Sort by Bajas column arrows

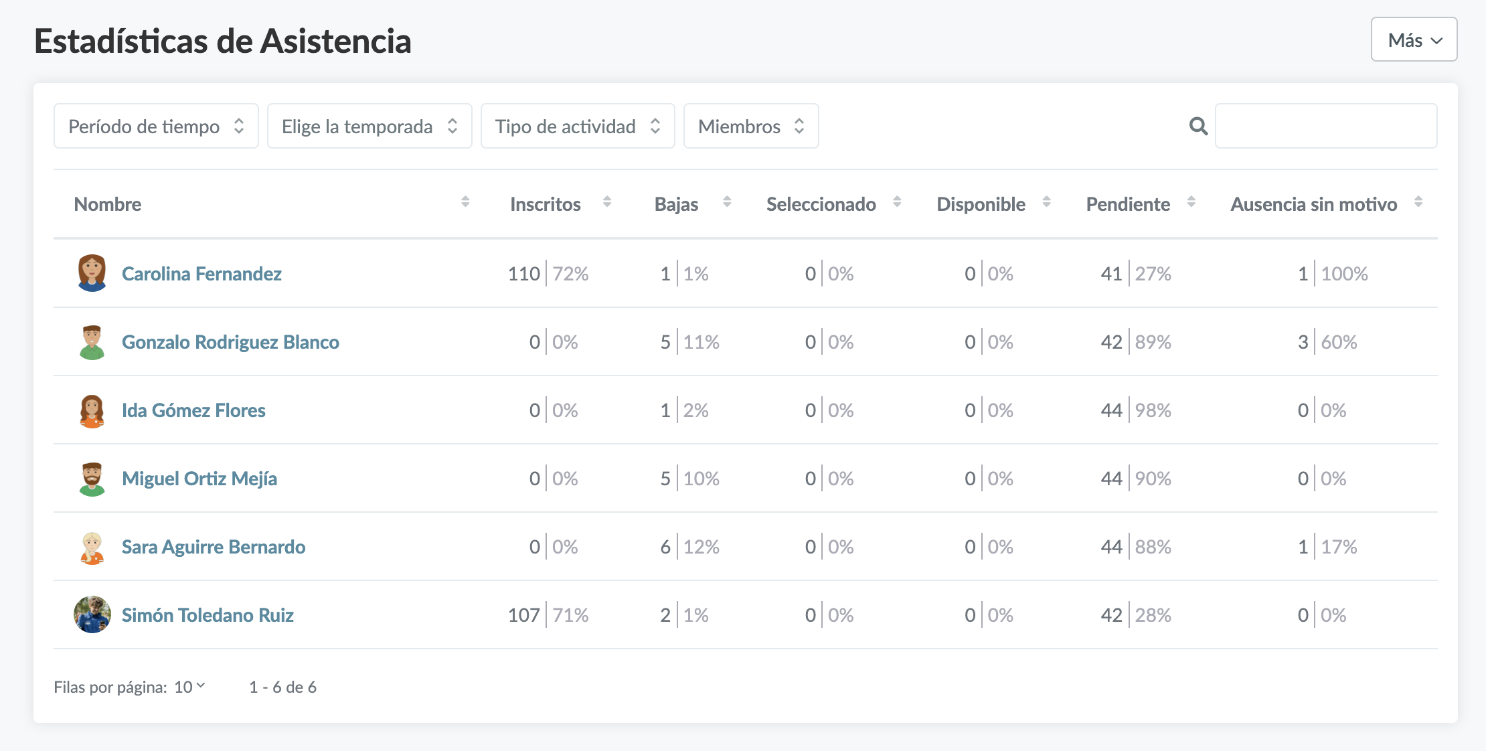[727, 202]
